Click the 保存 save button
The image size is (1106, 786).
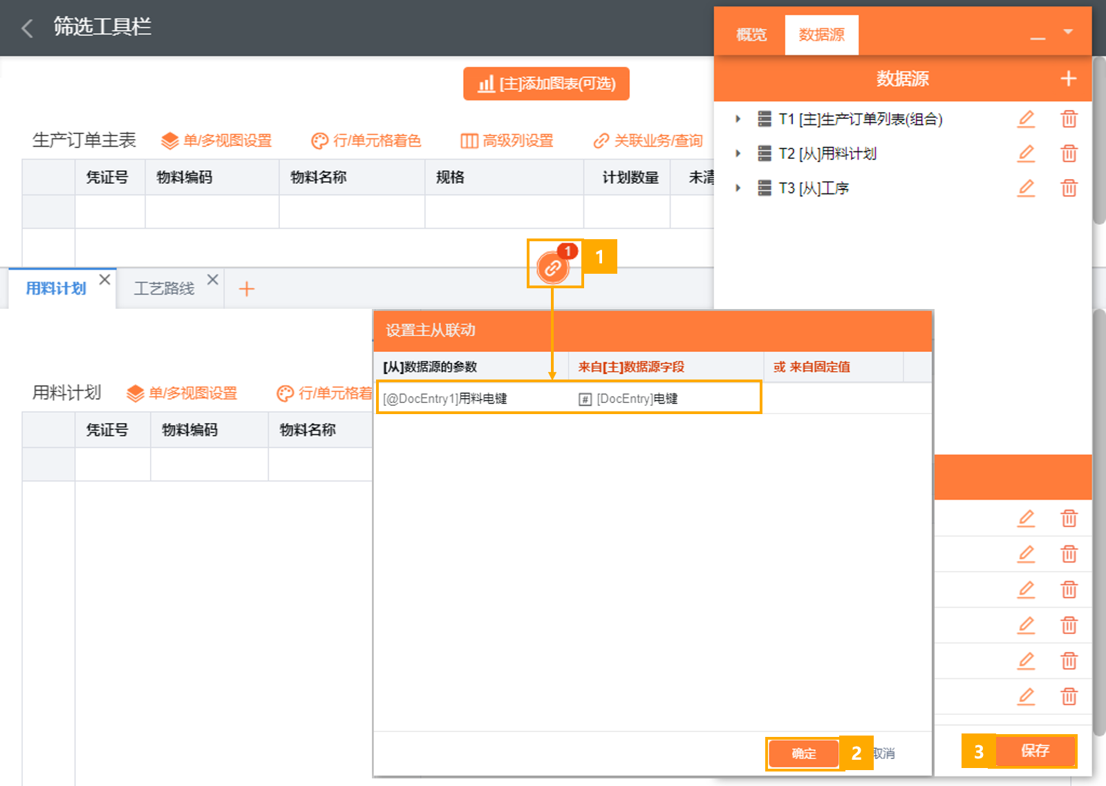(x=1035, y=751)
